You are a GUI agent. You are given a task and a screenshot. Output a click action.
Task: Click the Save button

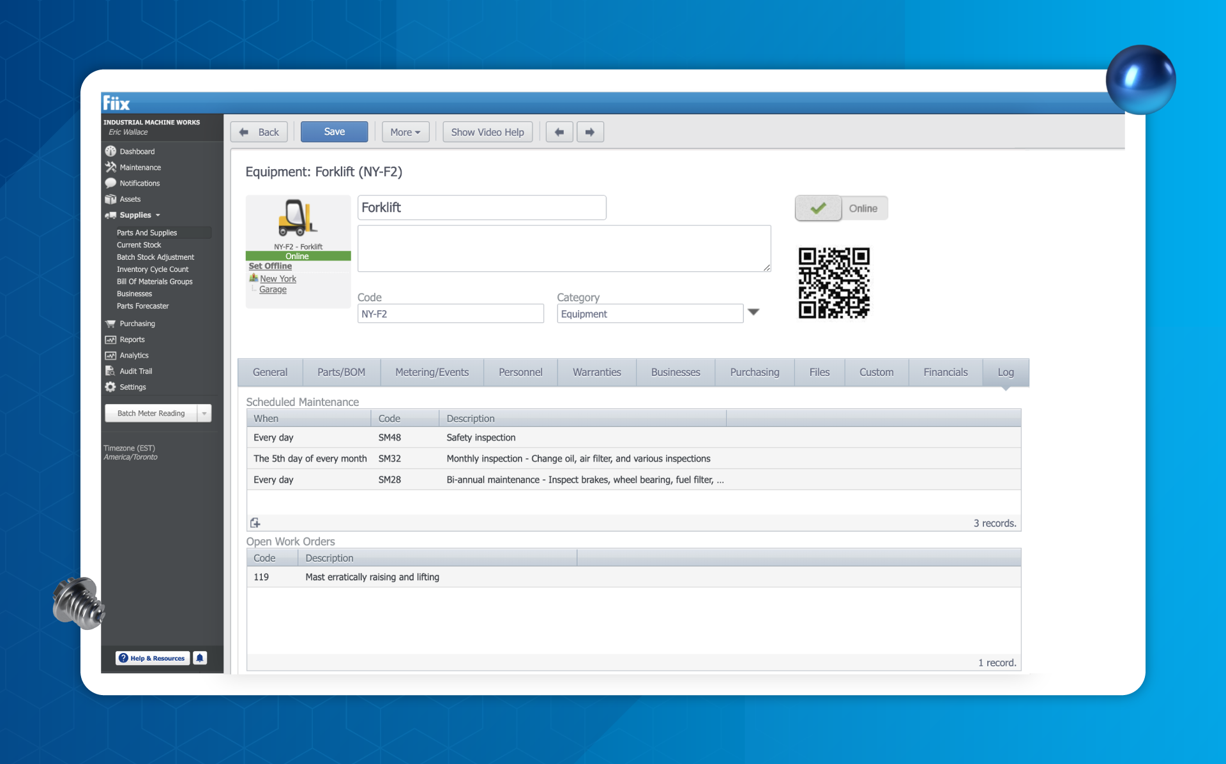(x=334, y=131)
